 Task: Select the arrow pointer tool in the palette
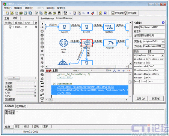pos(42,23)
